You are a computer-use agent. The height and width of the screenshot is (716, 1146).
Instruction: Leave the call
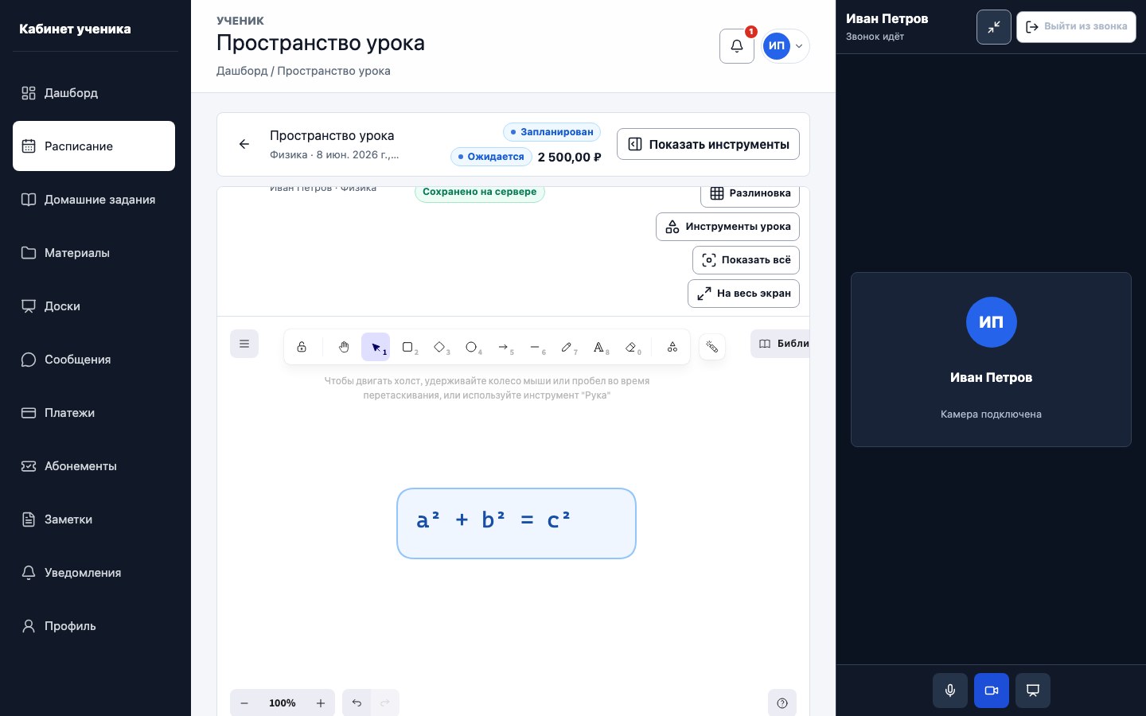(1076, 27)
